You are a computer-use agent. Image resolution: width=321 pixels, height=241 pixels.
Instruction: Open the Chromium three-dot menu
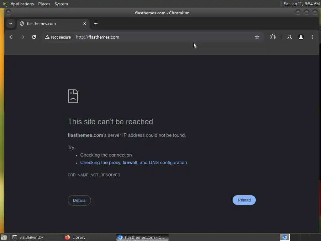[x=312, y=37]
